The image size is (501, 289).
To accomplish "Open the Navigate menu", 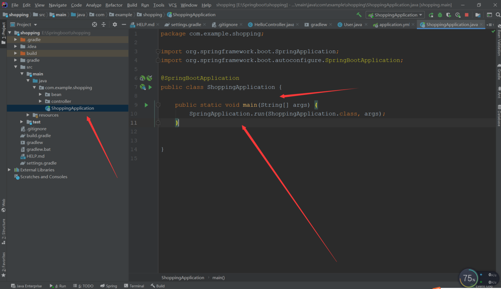I will (x=58, y=5).
